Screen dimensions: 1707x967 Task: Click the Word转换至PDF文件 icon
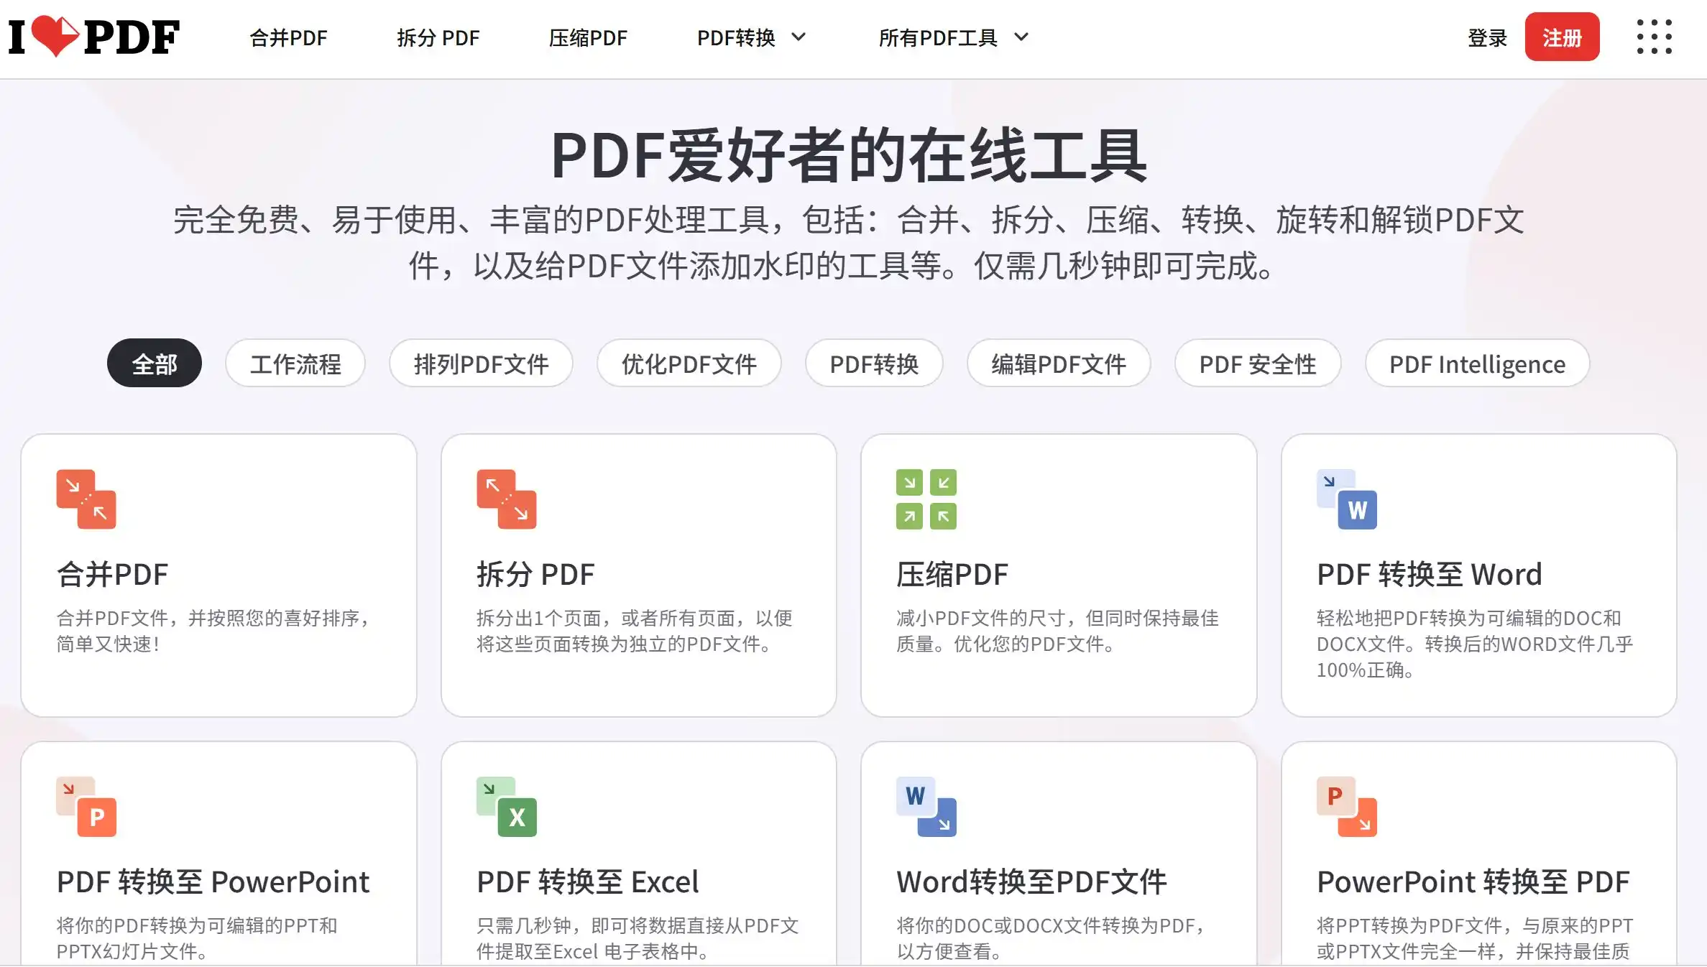pyautogui.click(x=926, y=807)
